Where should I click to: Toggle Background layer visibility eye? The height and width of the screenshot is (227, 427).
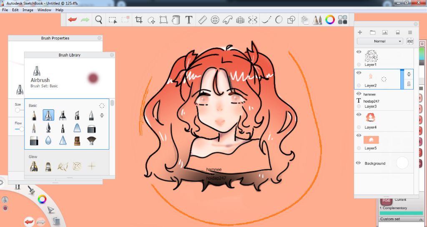tap(358, 163)
